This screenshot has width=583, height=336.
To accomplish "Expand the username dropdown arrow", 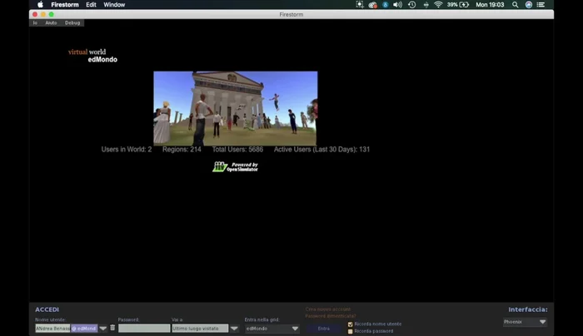I will click(x=103, y=329).
